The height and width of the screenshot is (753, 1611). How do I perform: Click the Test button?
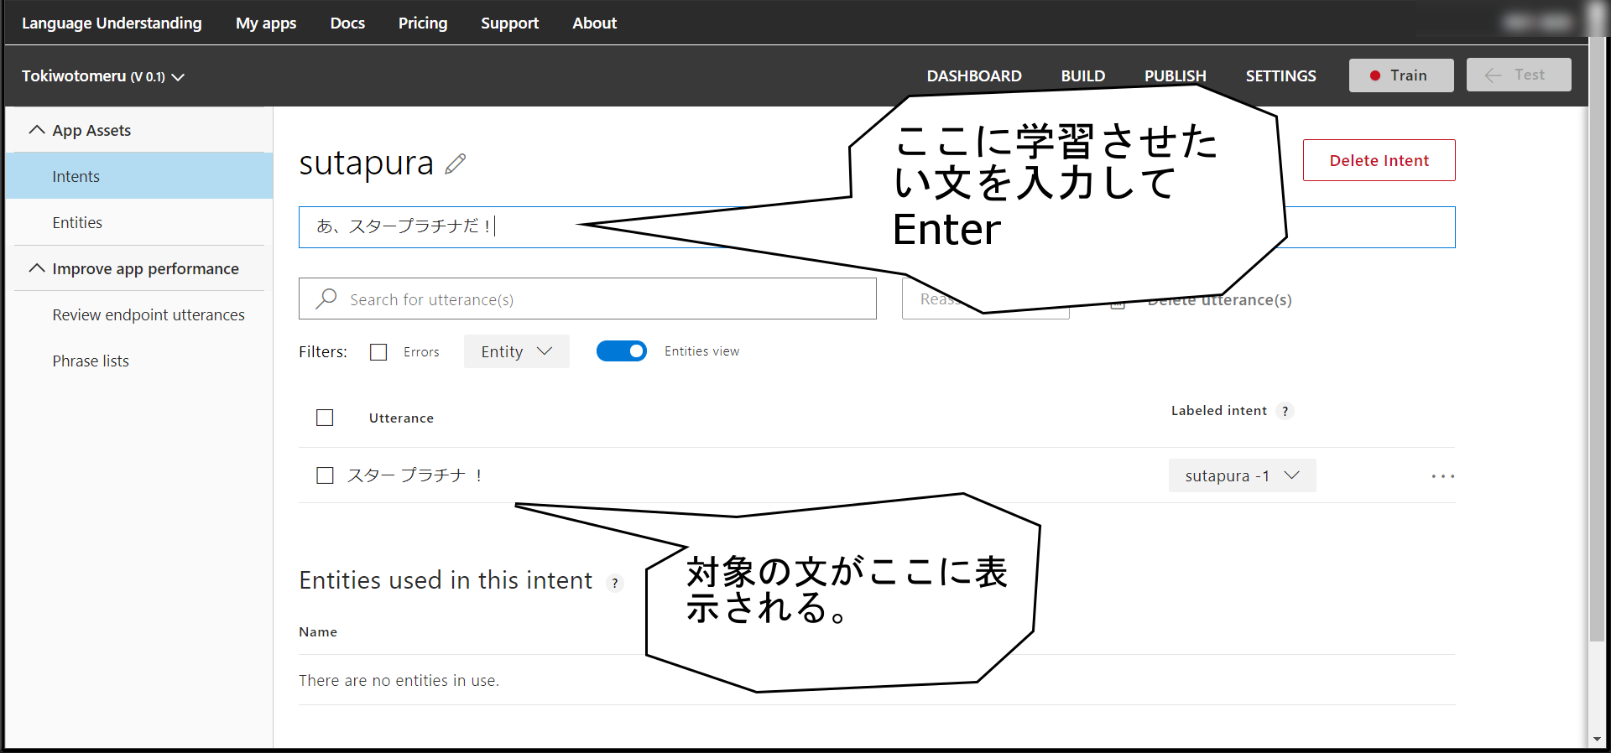[1519, 75]
